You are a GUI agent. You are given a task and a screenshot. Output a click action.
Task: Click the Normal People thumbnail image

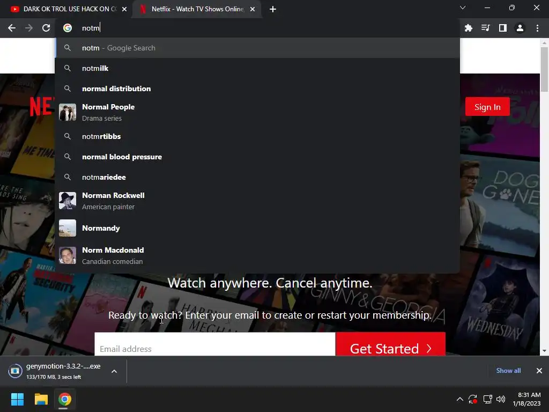[68, 113]
